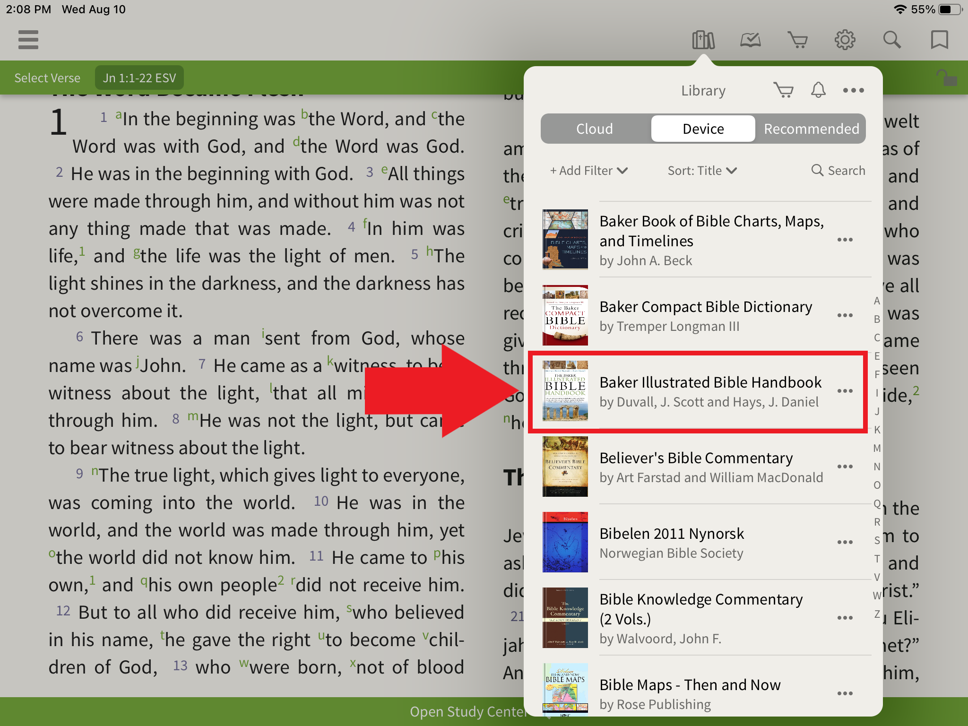
Task: Select title Bible Knowledge Commentary (2 Vols.)
Action: point(701,609)
